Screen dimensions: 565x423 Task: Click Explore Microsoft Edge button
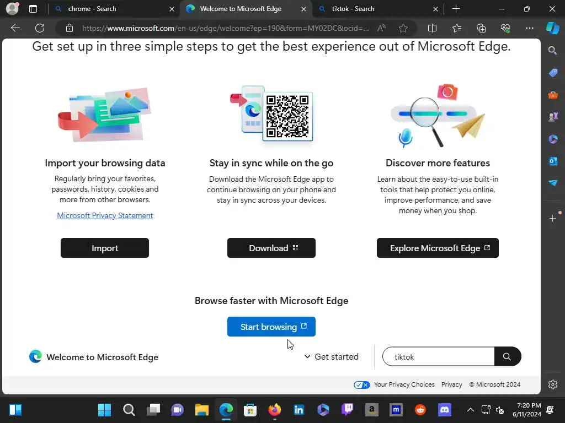pos(438,248)
